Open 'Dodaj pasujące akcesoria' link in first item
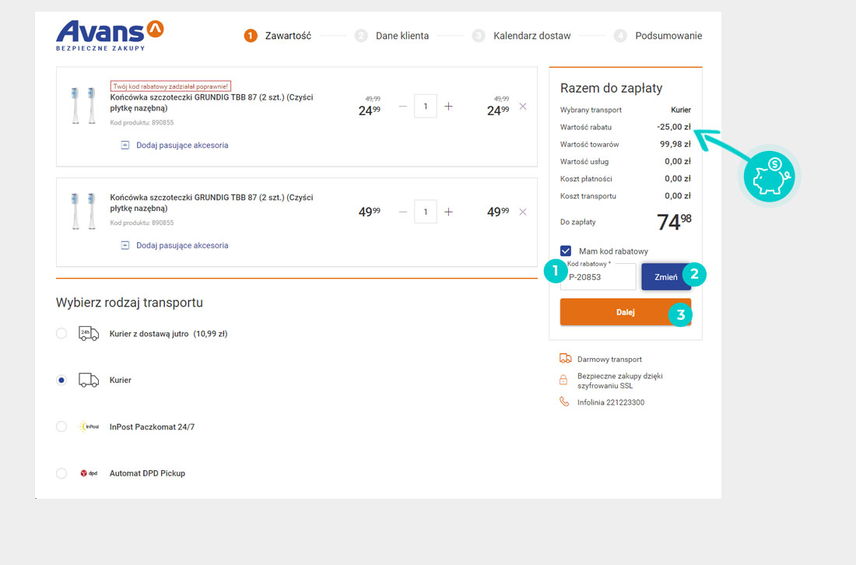This screenshot has width=856, height=565. (x=182, y=146)
